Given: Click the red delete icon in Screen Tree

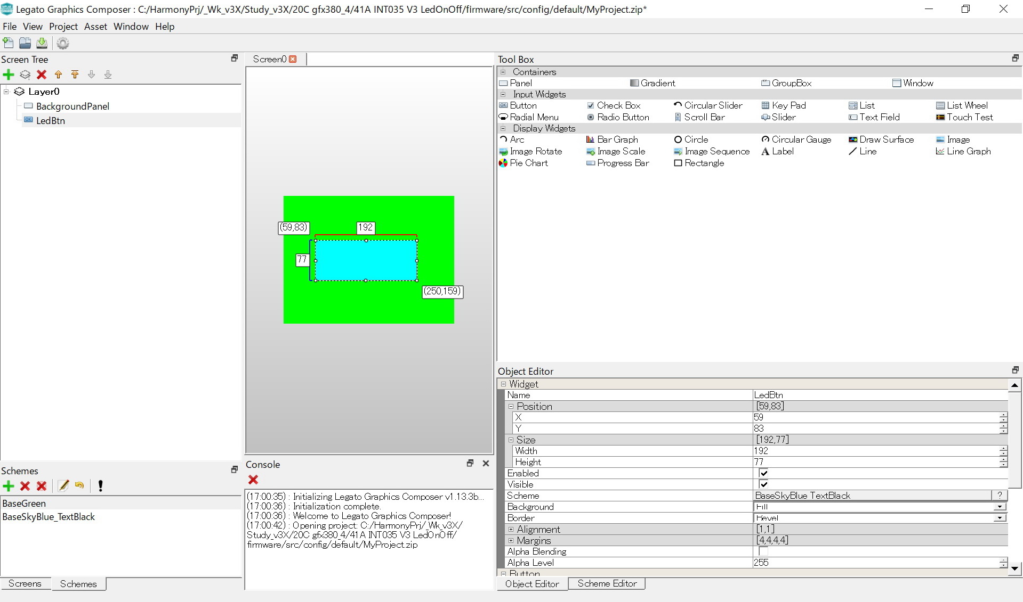Looking at the screenshot, I should click(42, 75).
